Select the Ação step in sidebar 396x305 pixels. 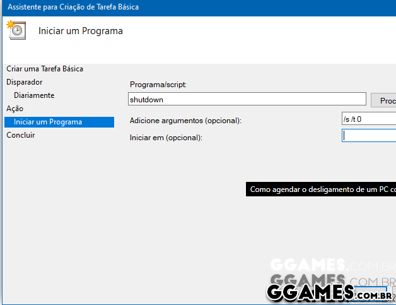(15, 109)
